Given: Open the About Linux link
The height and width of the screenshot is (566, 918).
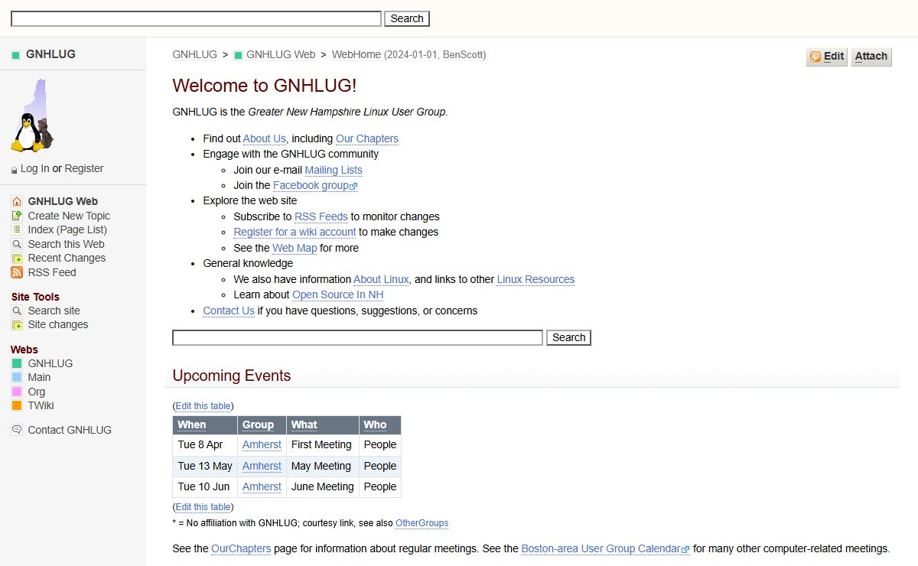Looking at the screenshot, I should pyautogui.click(x=381, y=279).
